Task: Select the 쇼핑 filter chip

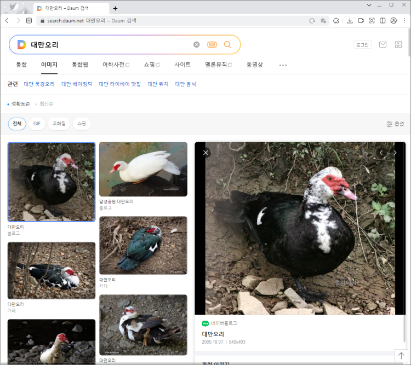Action: click(x=82, y=124)
